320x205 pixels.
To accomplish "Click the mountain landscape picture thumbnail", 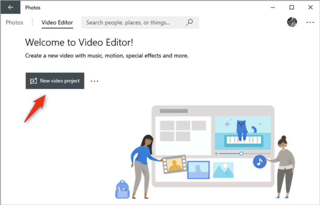I will click(x=223, y=170).
